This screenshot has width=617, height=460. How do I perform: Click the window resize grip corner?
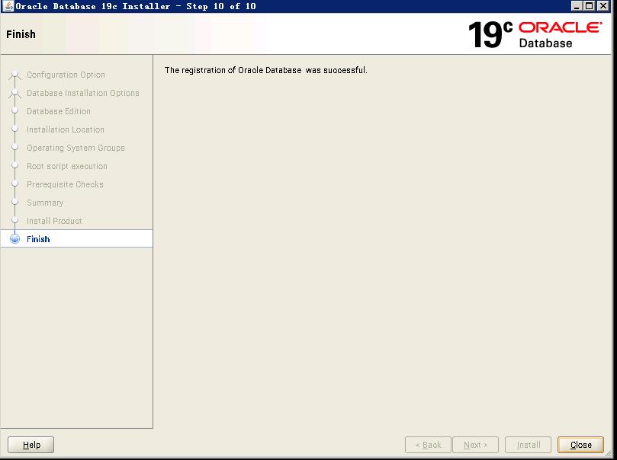tap(609, 454)
